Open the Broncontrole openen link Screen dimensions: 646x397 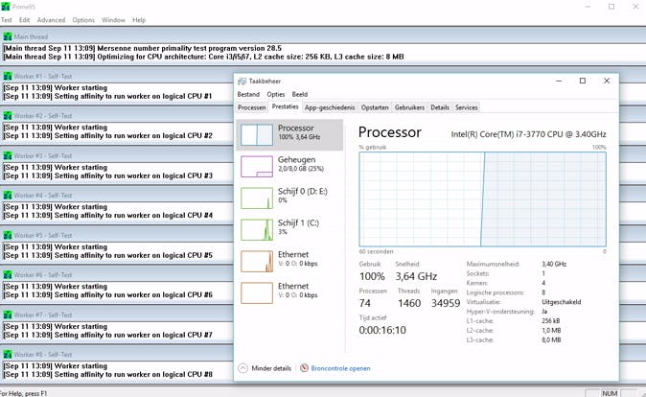pos(340,368)
